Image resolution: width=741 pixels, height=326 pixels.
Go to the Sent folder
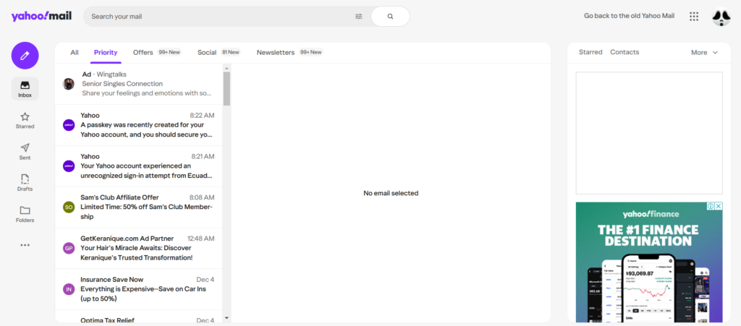click(25, 151)
